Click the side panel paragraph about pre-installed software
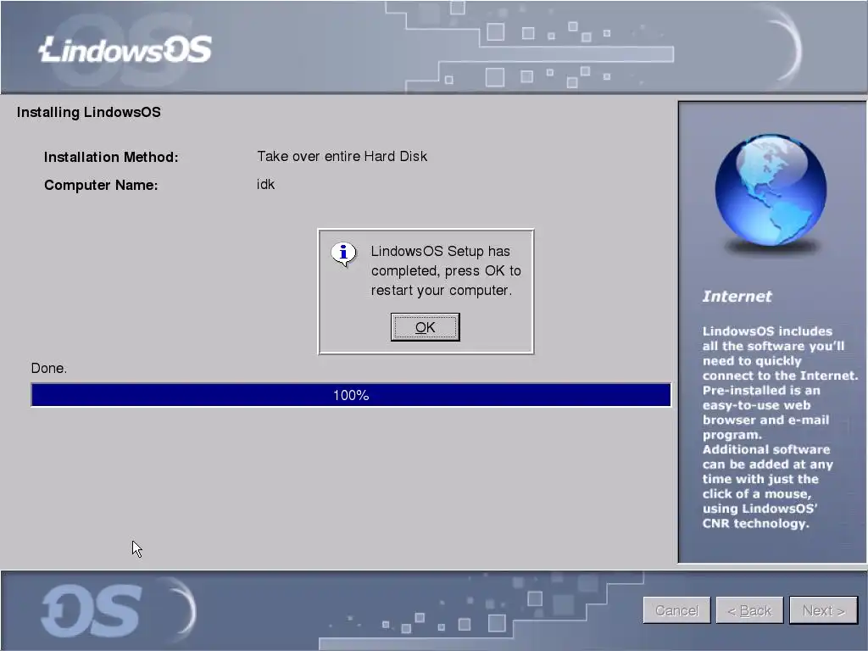 click(x=780, y=427)
